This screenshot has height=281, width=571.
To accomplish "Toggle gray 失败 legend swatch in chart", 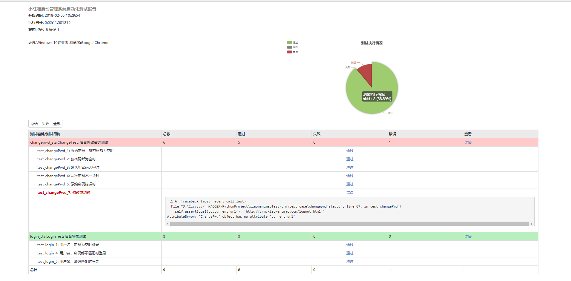I will [289, 47].
